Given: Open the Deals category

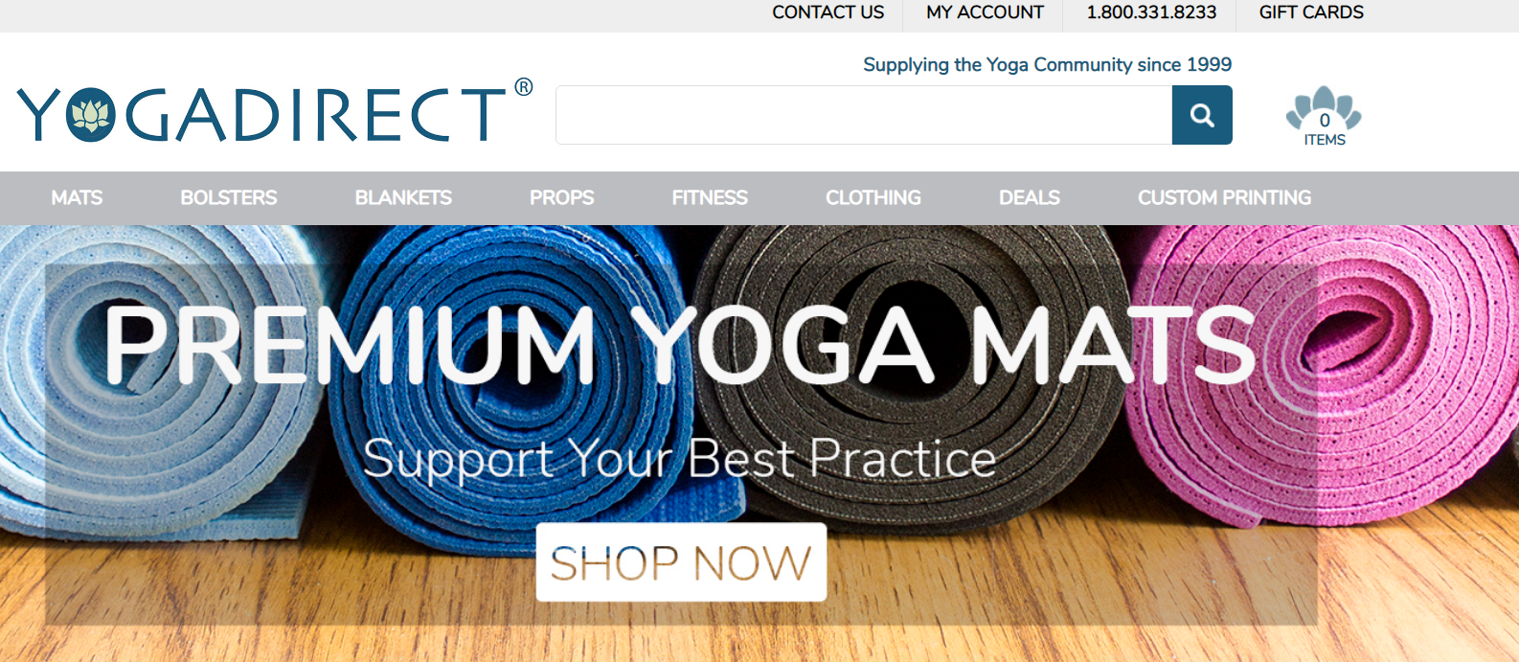Looking at the screenshot, I should pos(1030,197).
